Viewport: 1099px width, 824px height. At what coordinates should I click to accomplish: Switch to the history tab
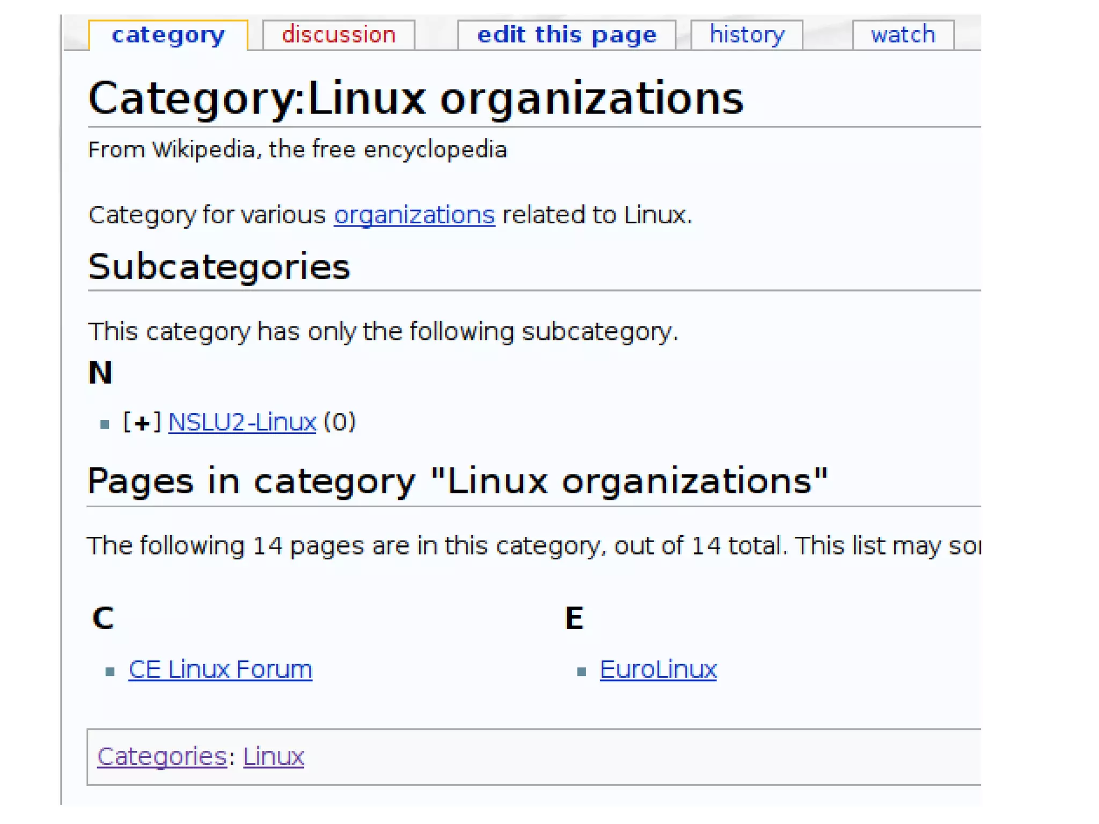(747, 35)
